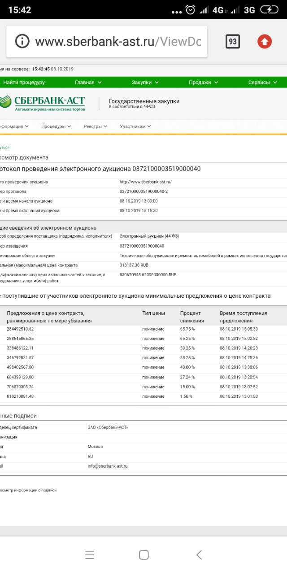Open the Реестры submenu
The height and width of the screenshot is (574, 287).
point(96,126)
